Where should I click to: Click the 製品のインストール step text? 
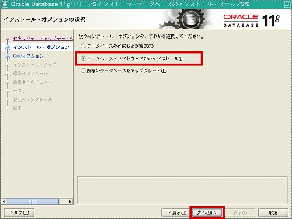pos(32,99)
